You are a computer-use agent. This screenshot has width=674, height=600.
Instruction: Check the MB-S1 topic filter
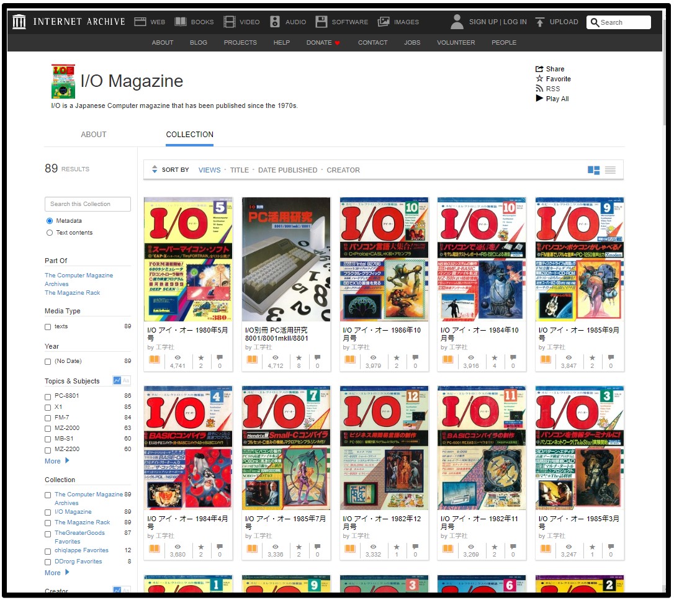[48, 439]
